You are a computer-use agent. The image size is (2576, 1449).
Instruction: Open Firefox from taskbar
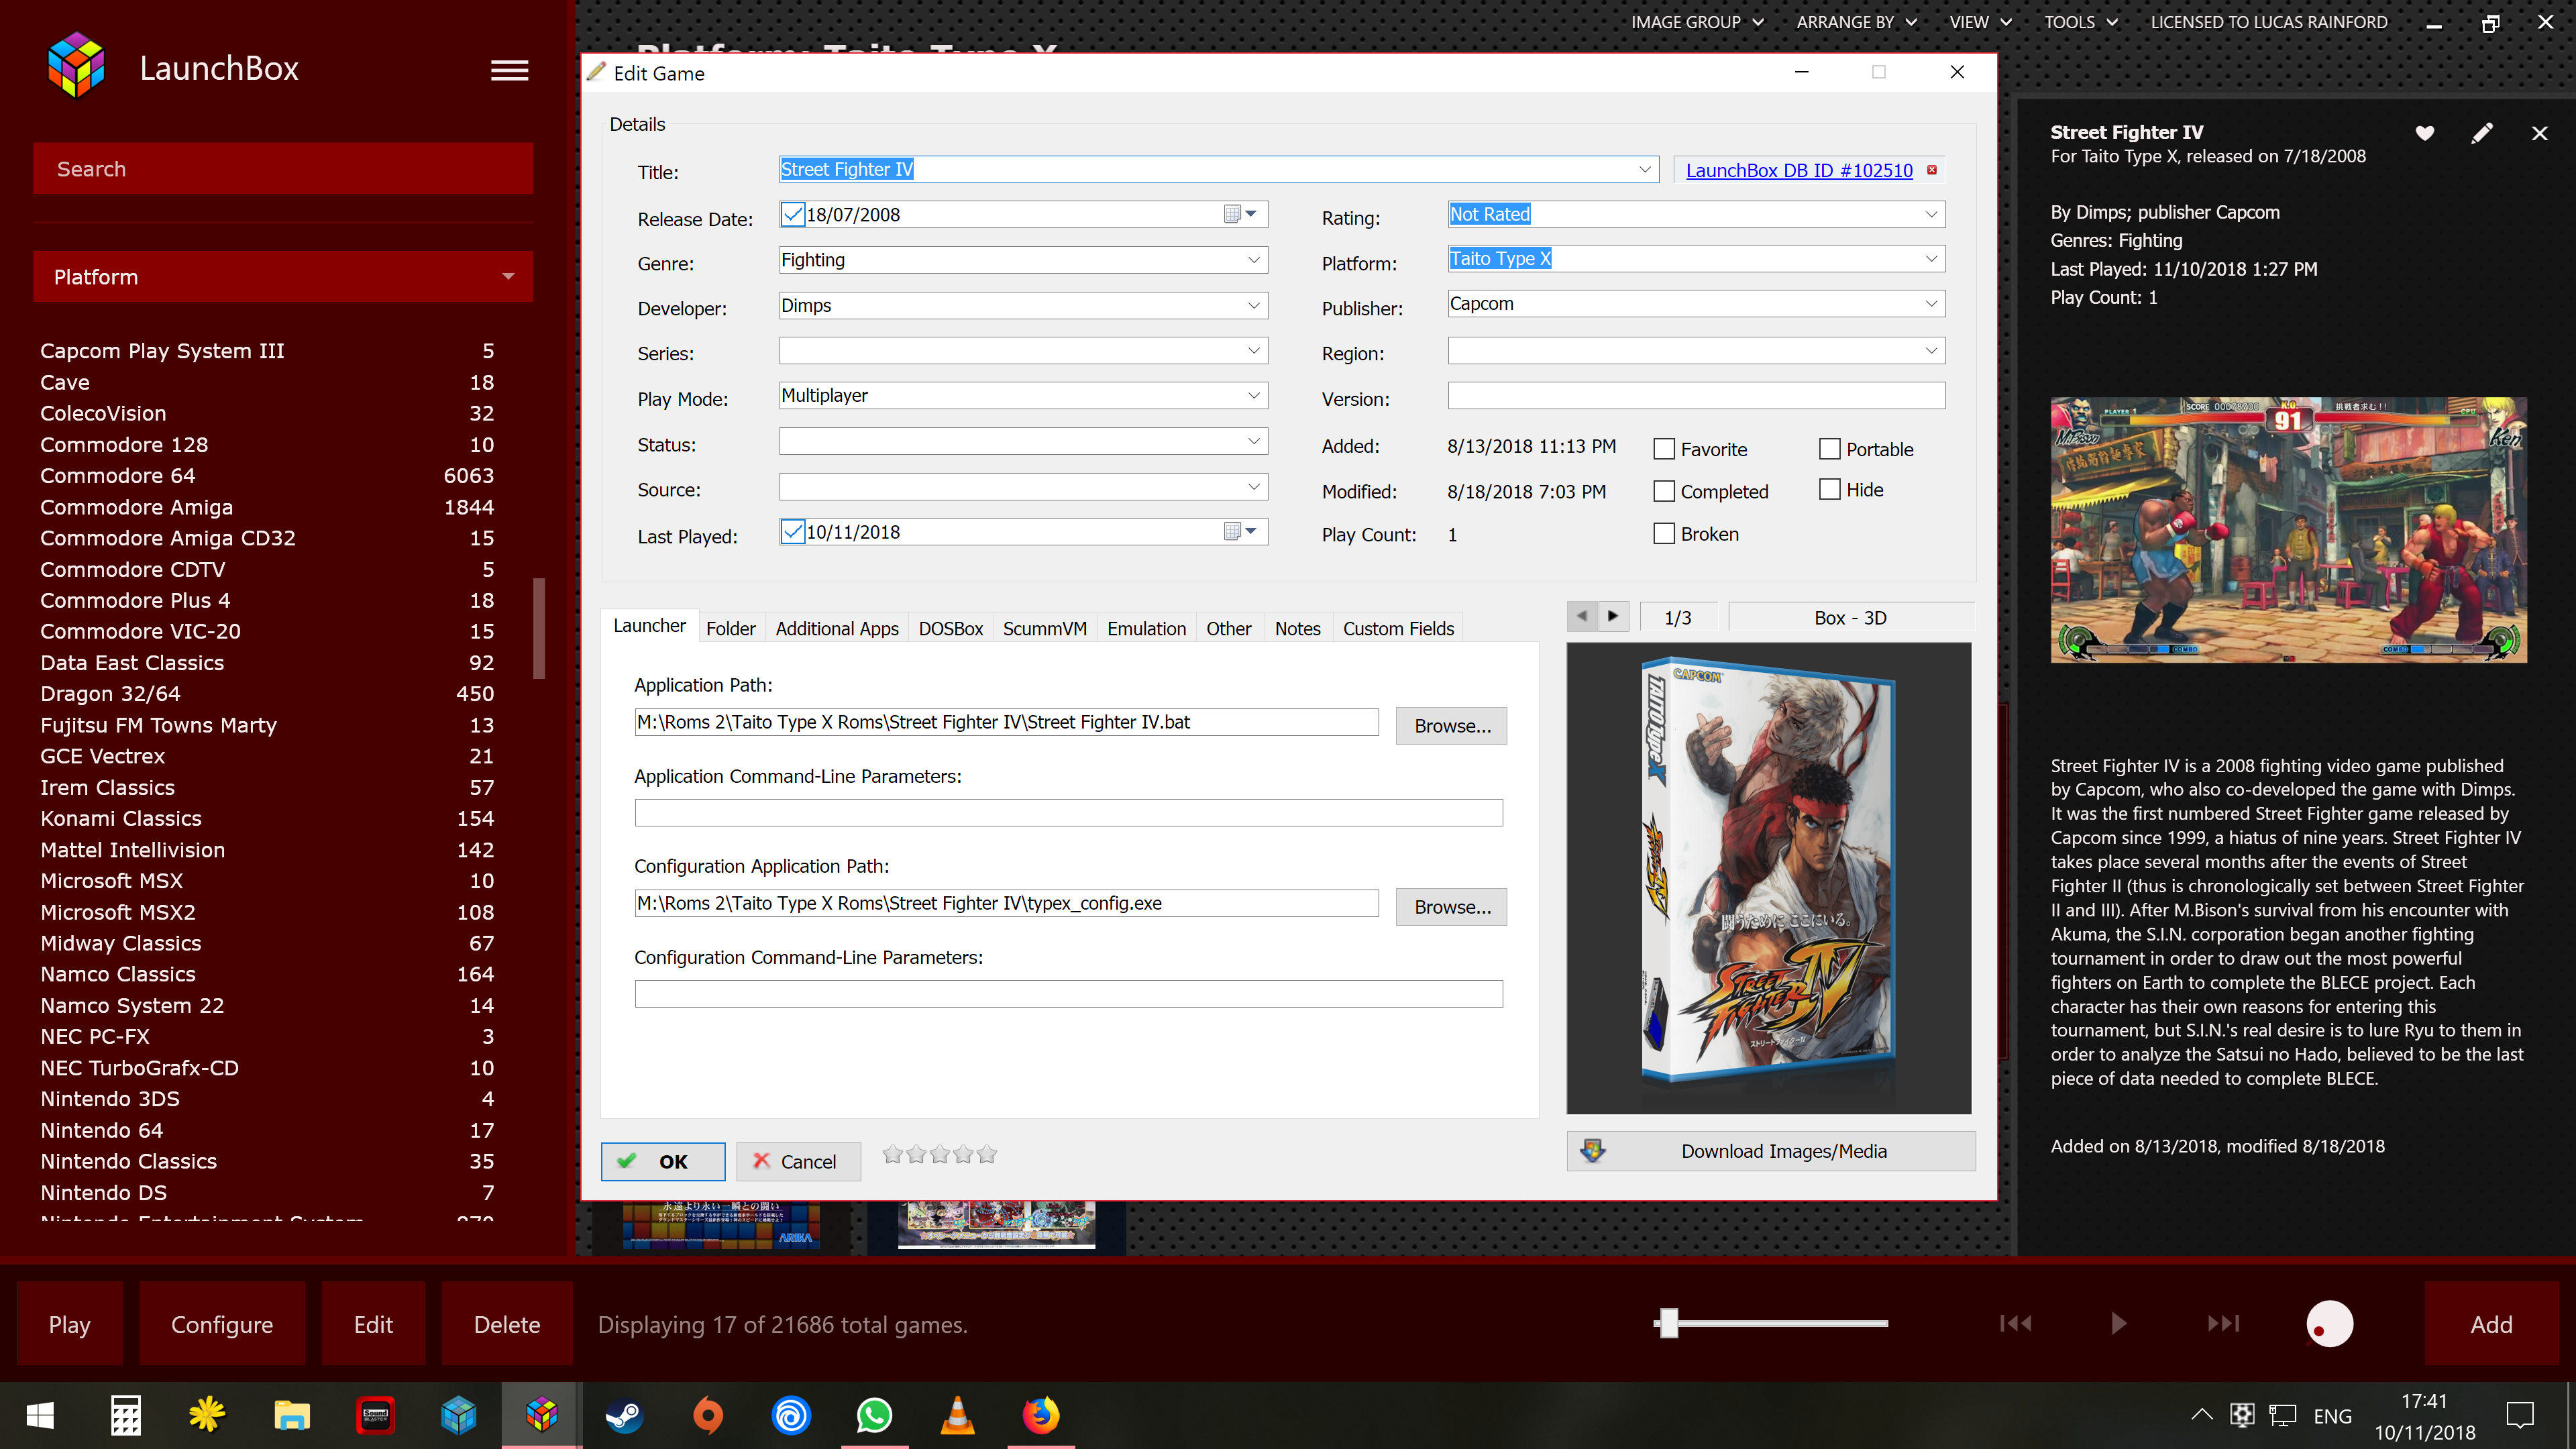1041,1415
